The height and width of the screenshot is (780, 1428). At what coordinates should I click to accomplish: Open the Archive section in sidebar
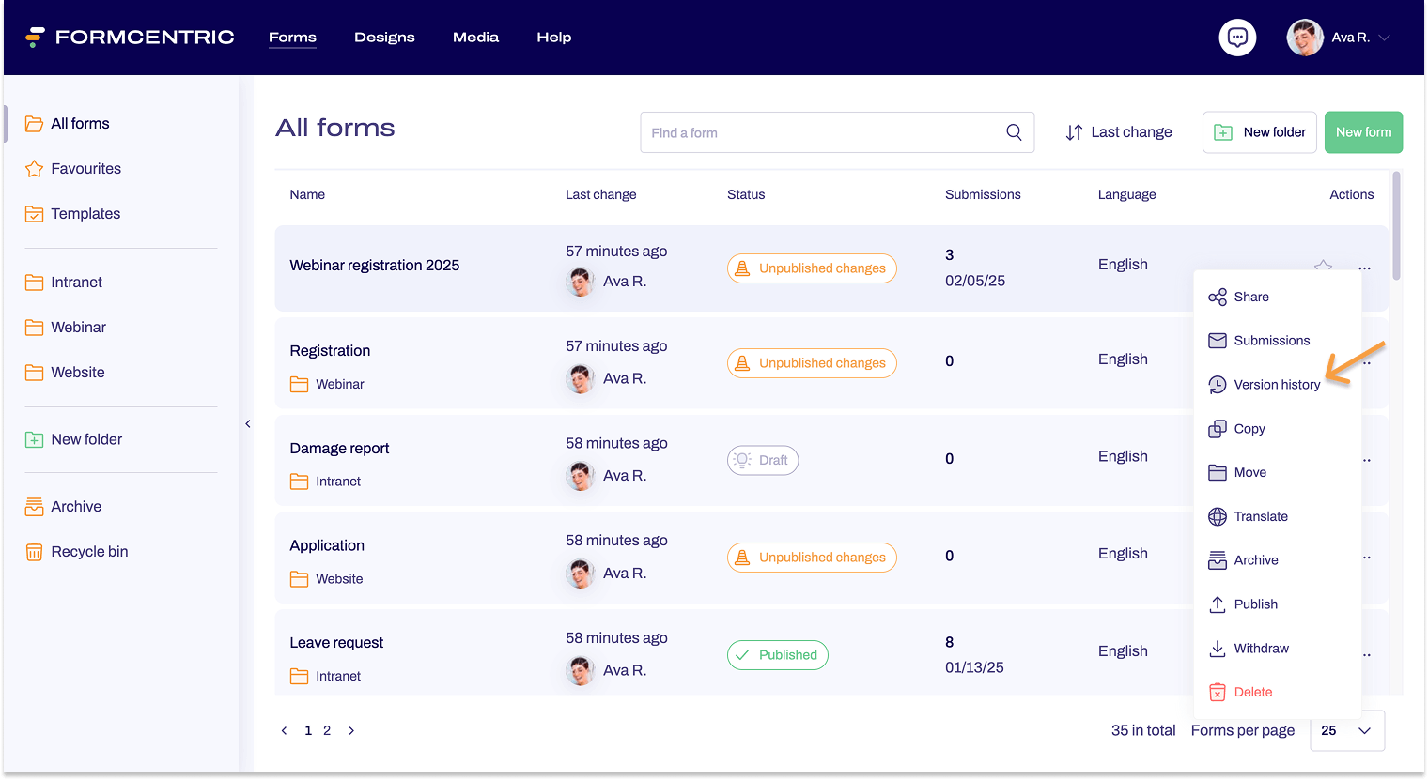(x=76, y=507)
